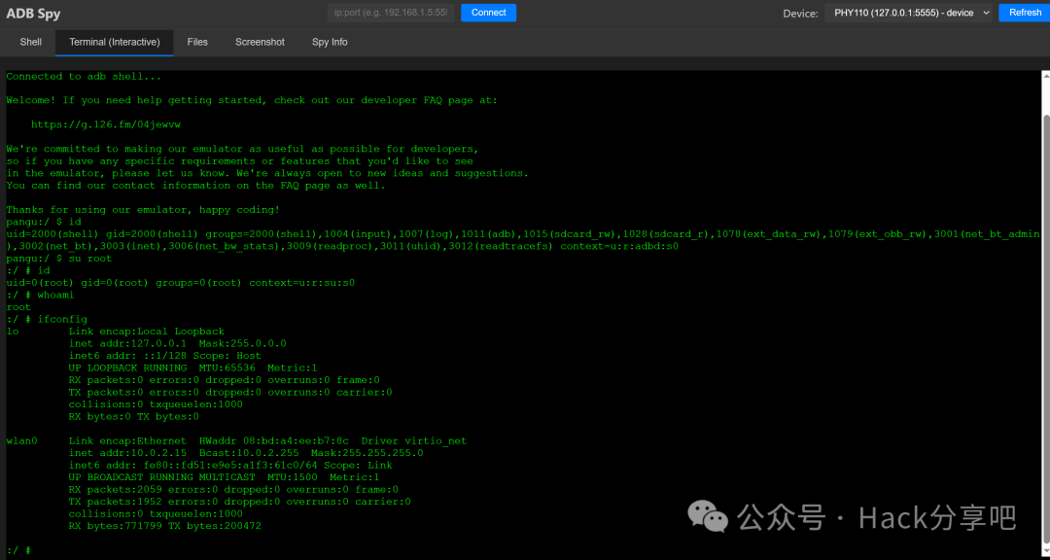
Task: Click the uid=0(root) output line
Action: [x=181, y=283]
